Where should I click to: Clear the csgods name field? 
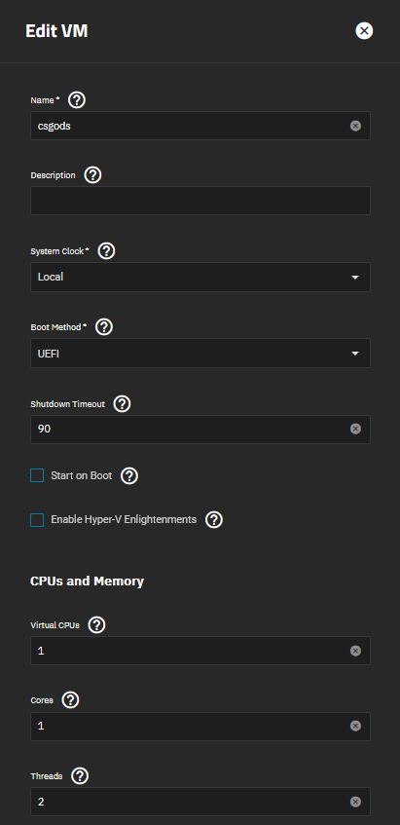click(x=356, y=126)
